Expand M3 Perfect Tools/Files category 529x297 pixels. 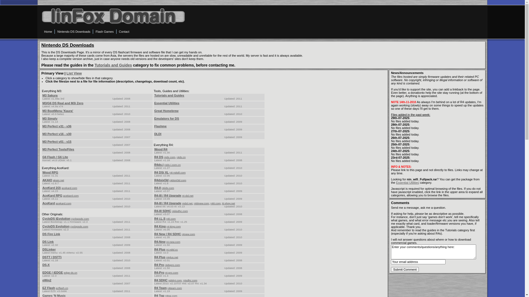58,149
